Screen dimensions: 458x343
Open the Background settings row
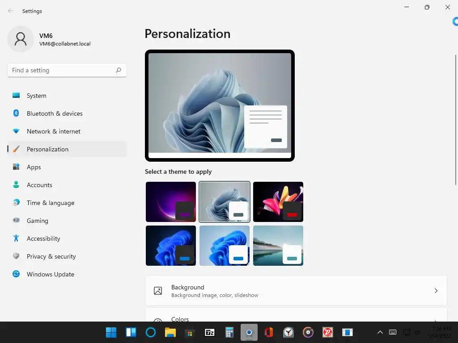point(296,291)
